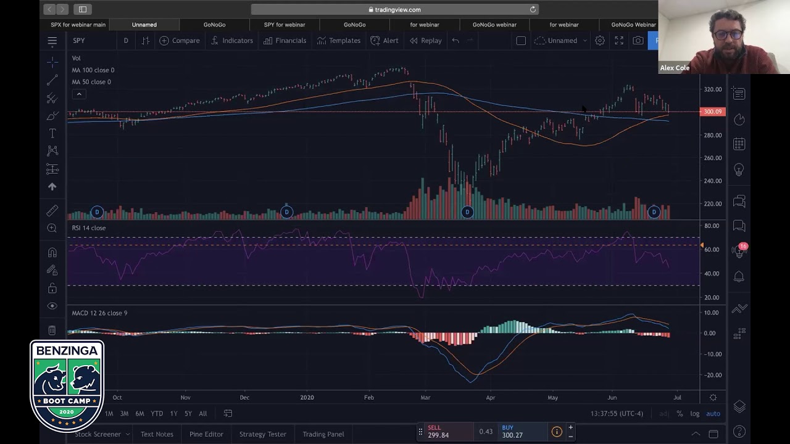This screenshot has height=444, width=790.
Task: Set date range to 6M
Action: [139, 414]
